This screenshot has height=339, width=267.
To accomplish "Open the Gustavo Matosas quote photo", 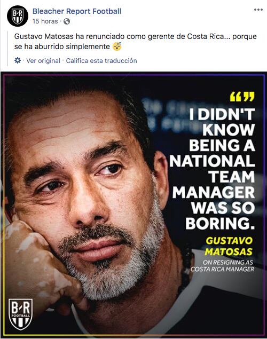I will tap(133, 205).
